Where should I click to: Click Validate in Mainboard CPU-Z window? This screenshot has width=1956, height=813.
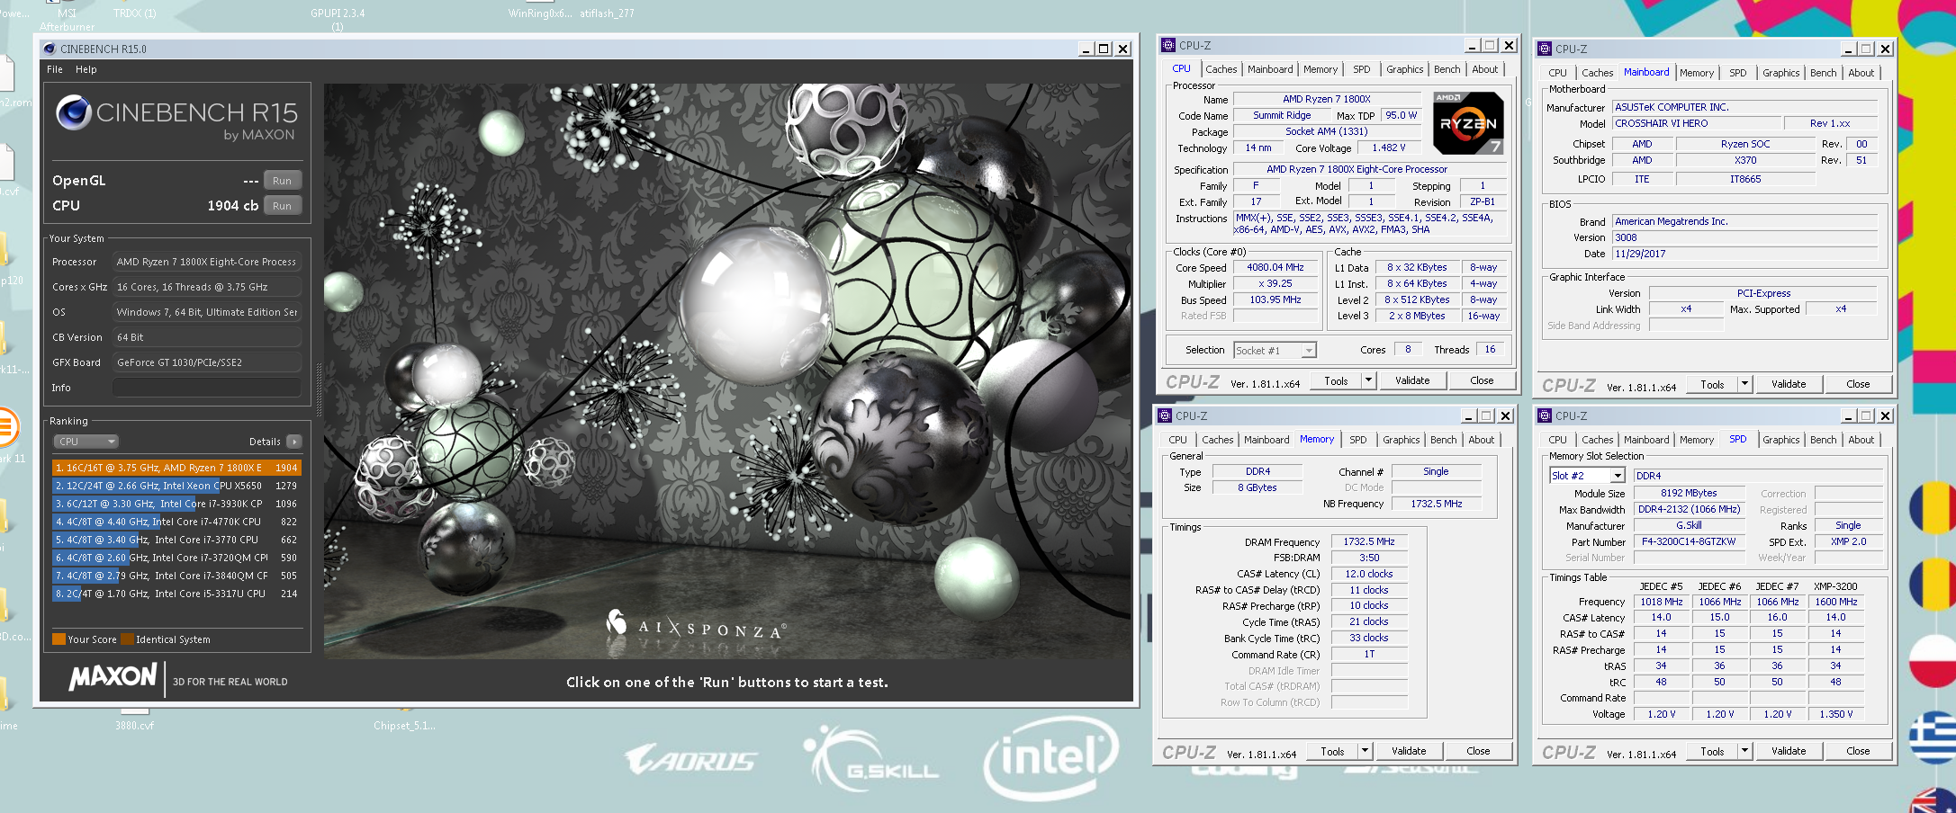coord(1789,384)
